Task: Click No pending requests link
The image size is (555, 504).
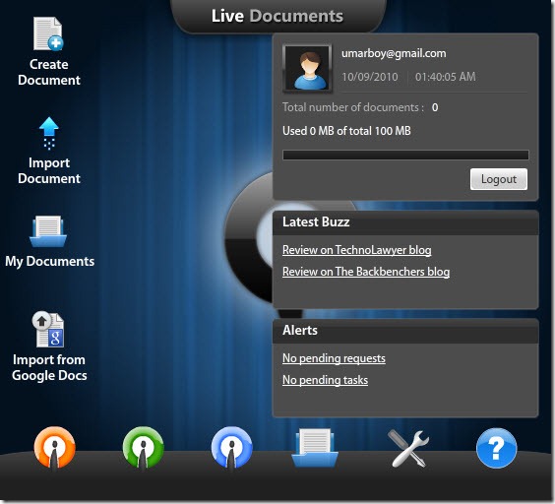Action: click(334, 358)
